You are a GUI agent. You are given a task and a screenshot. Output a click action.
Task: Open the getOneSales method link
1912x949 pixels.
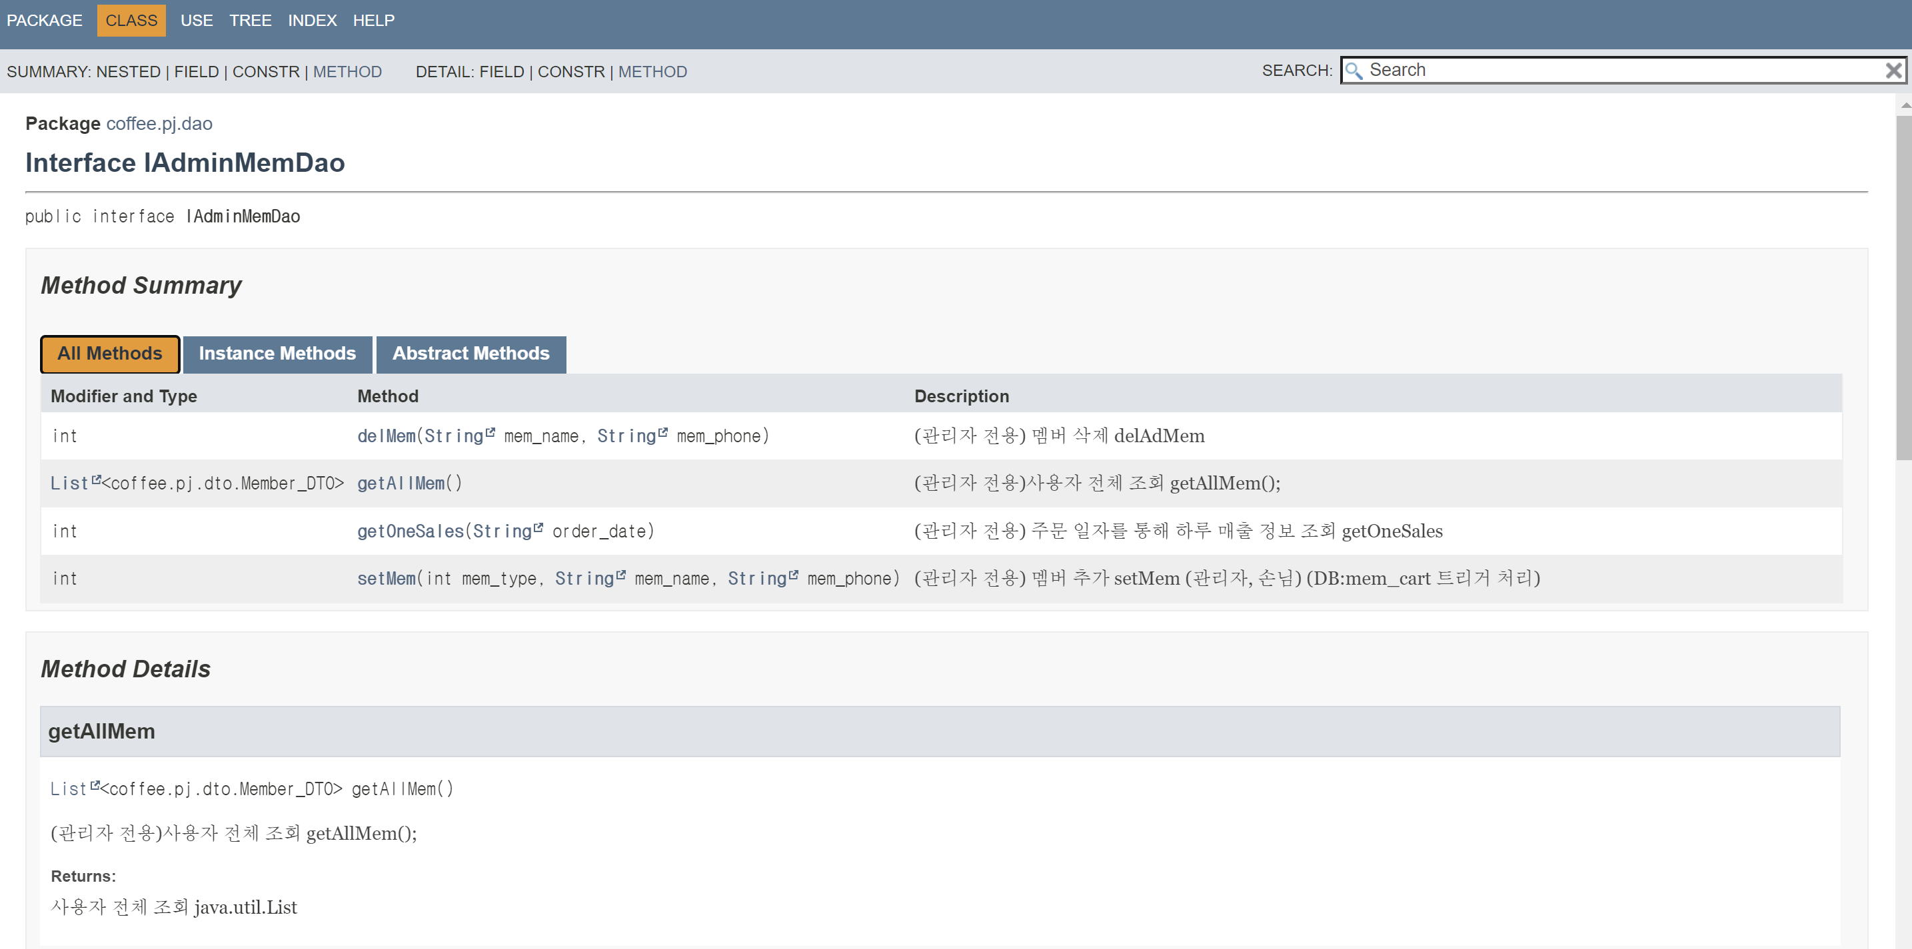pyautogui.click(x=411, y=531)
